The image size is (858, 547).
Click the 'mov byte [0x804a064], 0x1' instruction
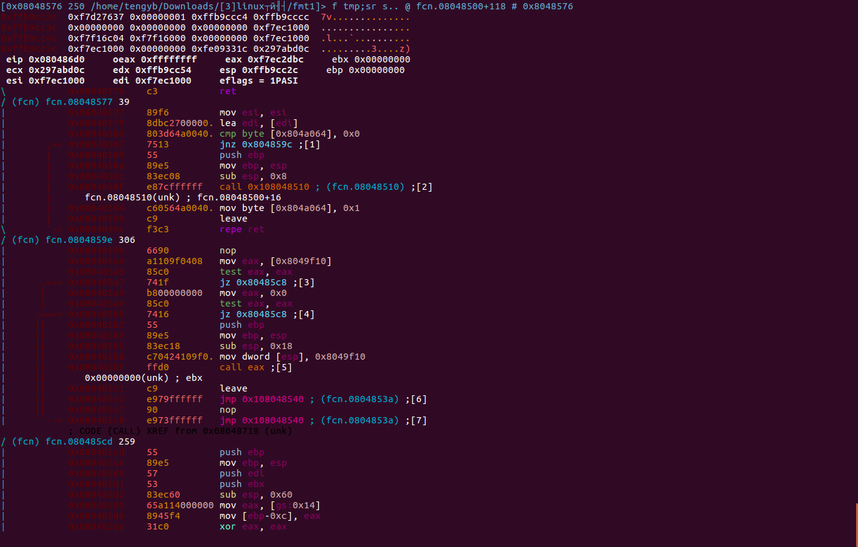point(290,208)
